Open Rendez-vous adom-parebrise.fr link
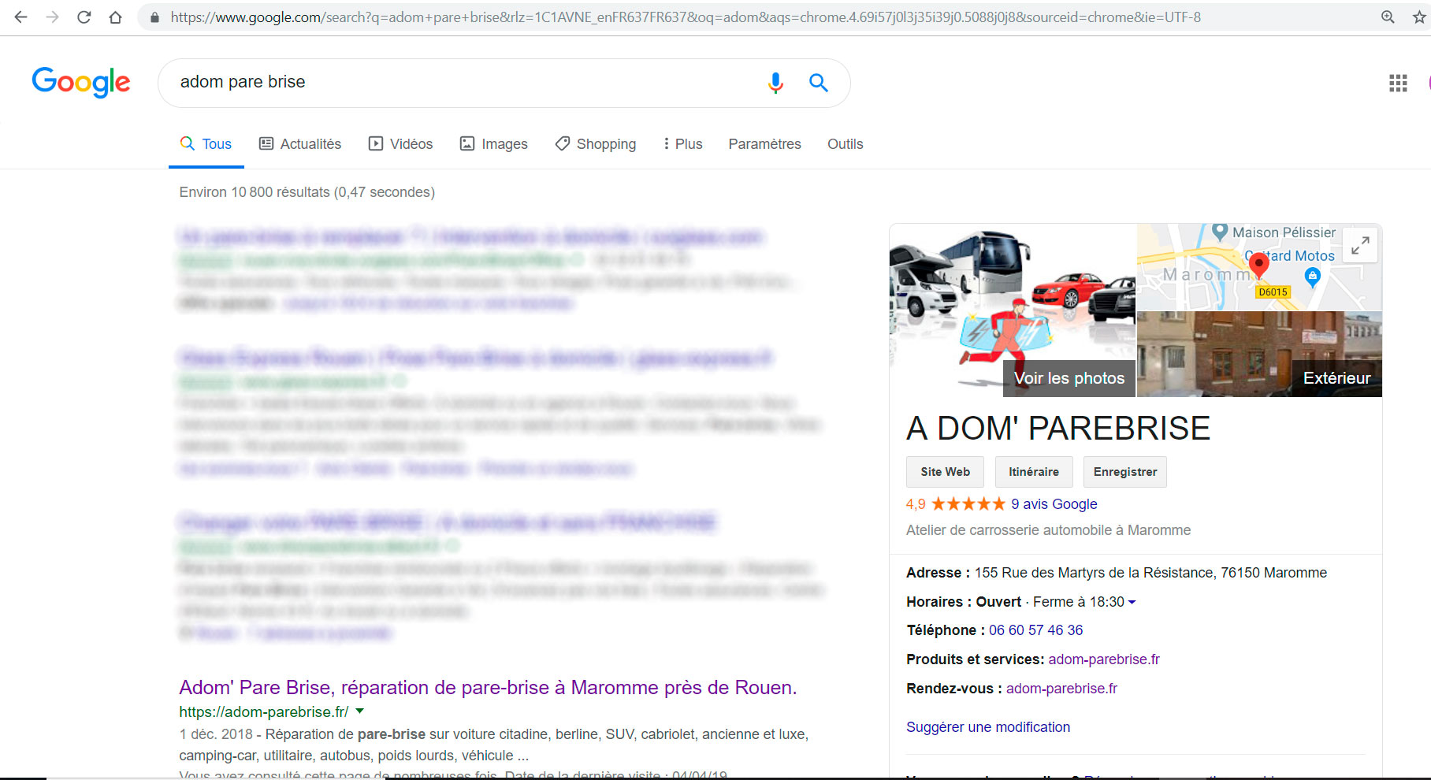Image resolution: width=1431 pixels, height=780 pixels. tap(1061, 689)
